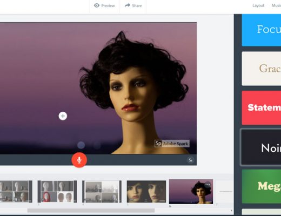Select the cream Grace theme
The width and height of the screenshot is (281, 216).
click(262, 69)
